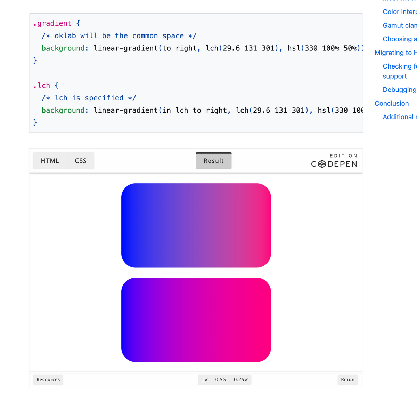Select the Result tab
Viewport: 417px width, 394px height.
[x=214, y=161]
